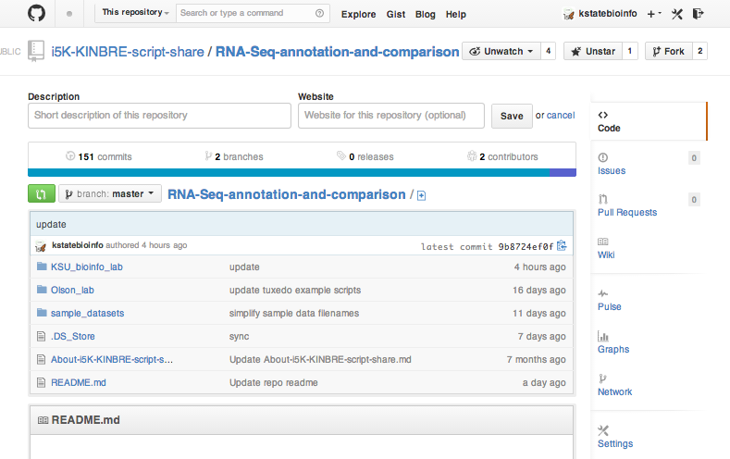Focus the Website input field
Viewport: 730px width, 459px height.
pos(391,116)
